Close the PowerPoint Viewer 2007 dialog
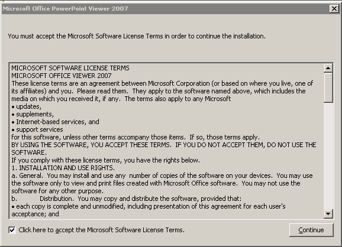This screenshot has height=247, width=342. [x=334, y=8]
